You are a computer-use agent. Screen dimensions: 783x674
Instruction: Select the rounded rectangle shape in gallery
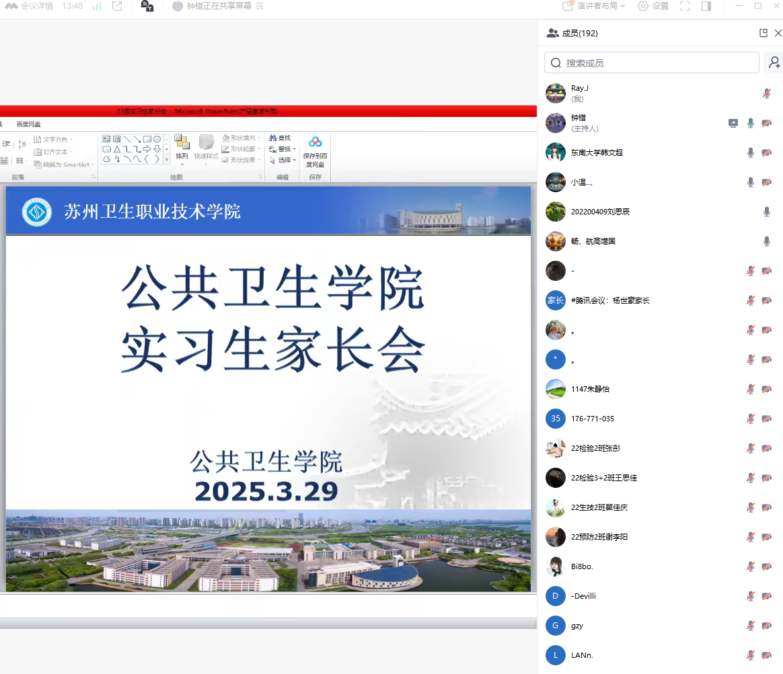click(x=106, y=149)
